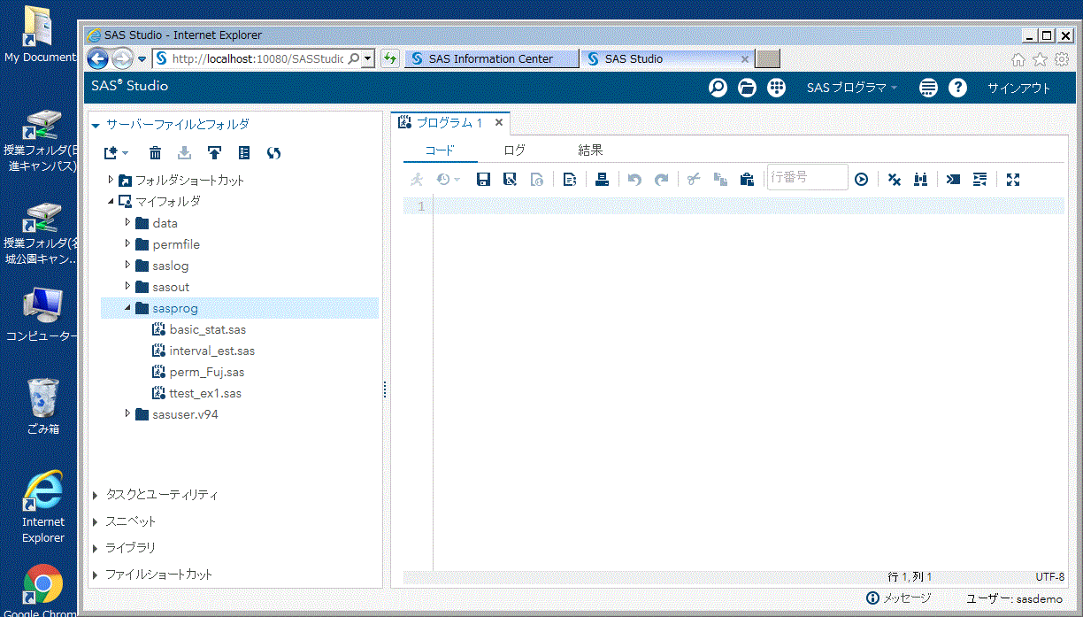Click the go-to-line arrow circle button
Viewport: 1083px width, 617px height.
pos(861,179)
